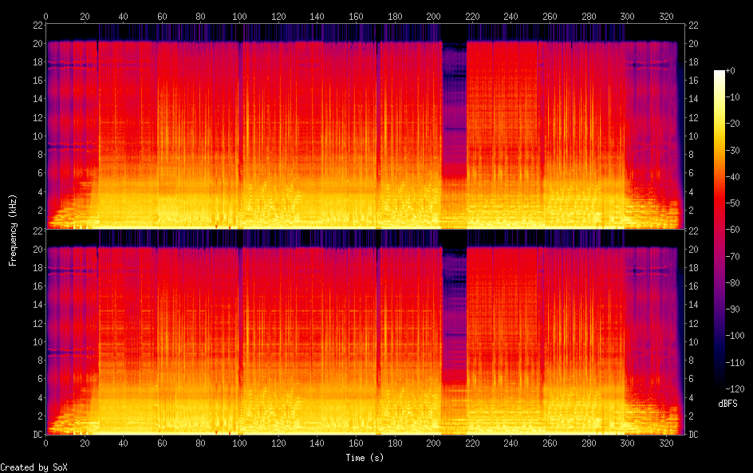
Task: Select the 160 tick on the top time axis
Action: pos(356,15)
